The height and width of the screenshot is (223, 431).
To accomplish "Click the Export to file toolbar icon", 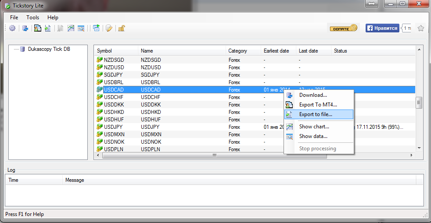I will click(48, 28).
